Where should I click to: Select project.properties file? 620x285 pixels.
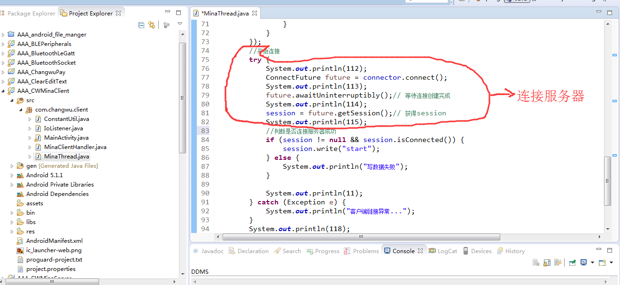51,269
